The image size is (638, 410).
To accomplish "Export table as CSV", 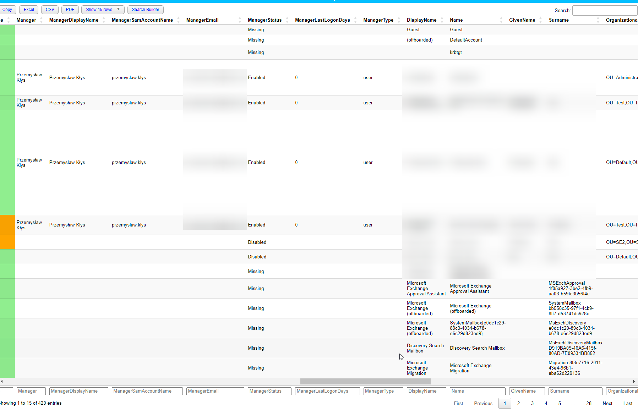I will tap(50, 10).
